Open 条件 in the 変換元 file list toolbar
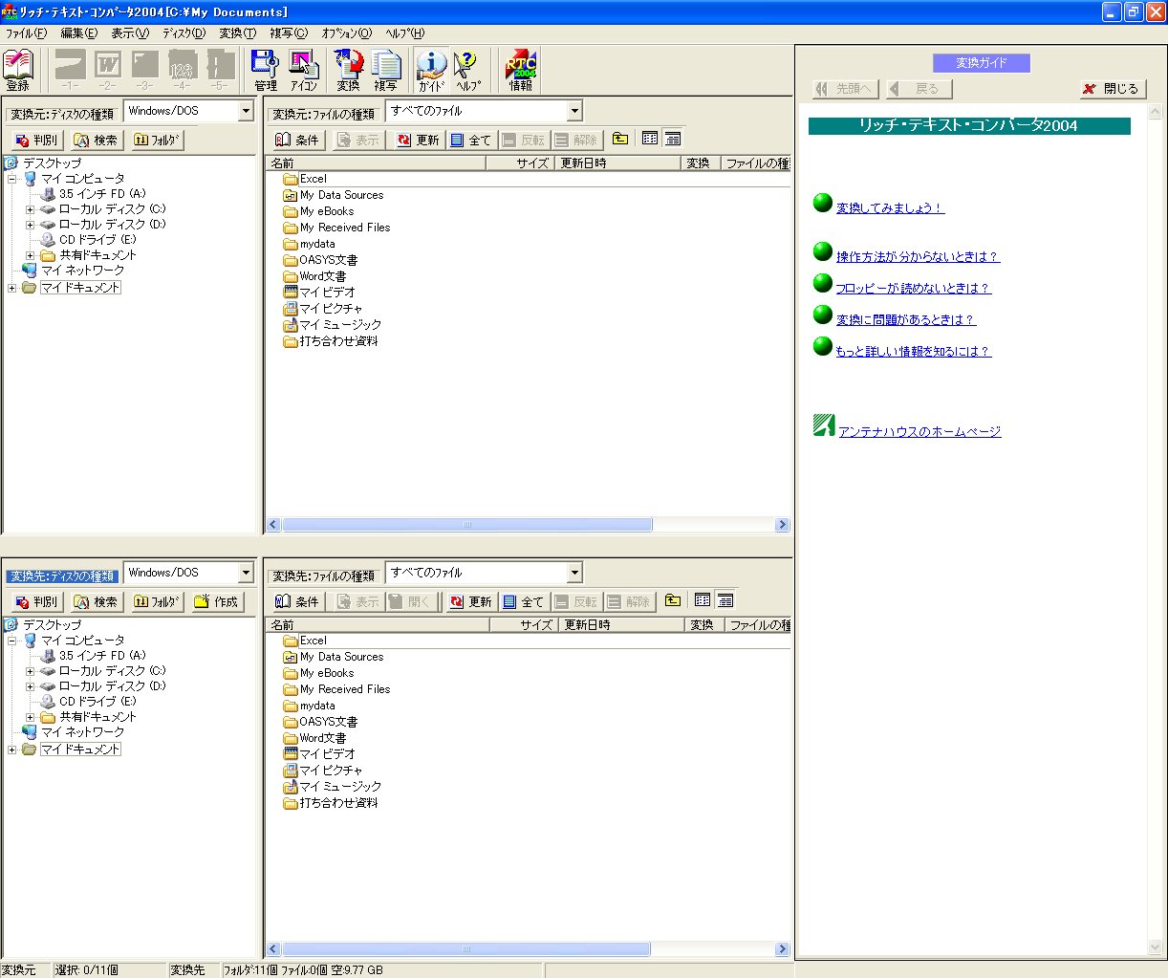Image resolution: width=1168 pixels, height=978 pixels. pyautogui.click(x=297, y=140)
